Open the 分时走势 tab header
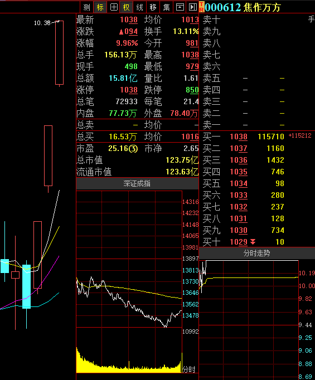 (x=257, y=254)
